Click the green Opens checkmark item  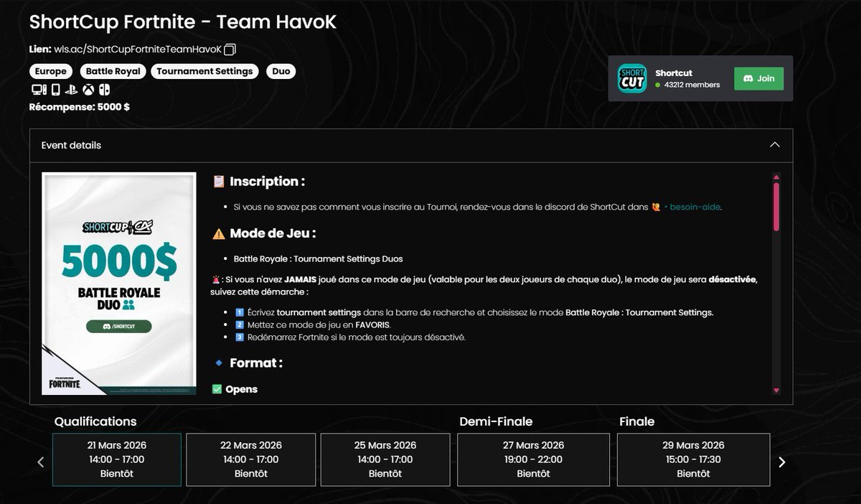(x=235, y=389)
